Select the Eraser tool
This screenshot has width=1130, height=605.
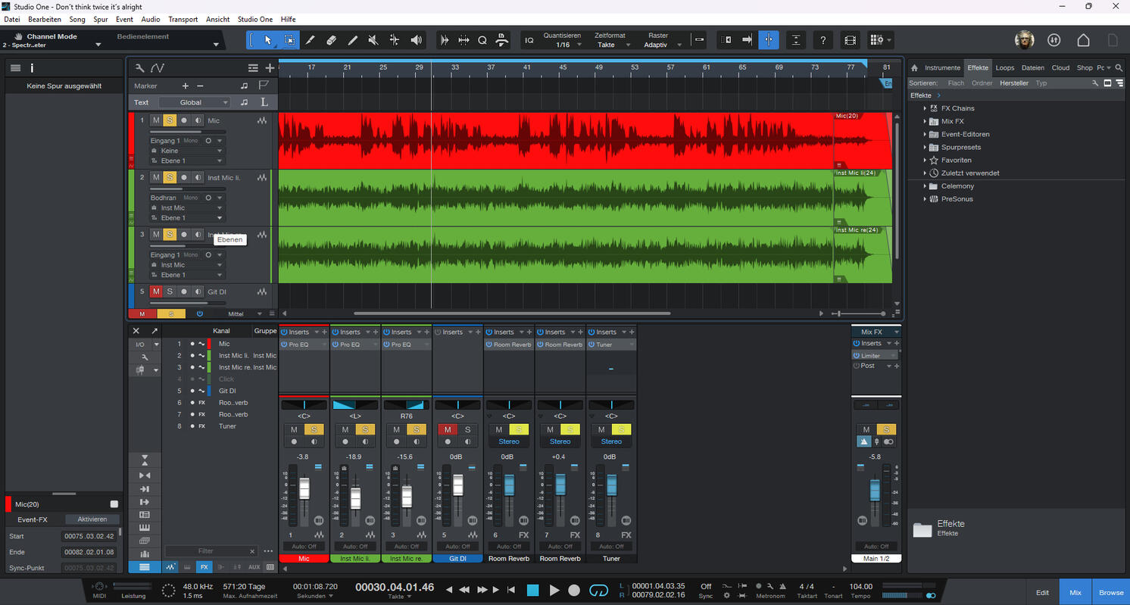(331, 40)
